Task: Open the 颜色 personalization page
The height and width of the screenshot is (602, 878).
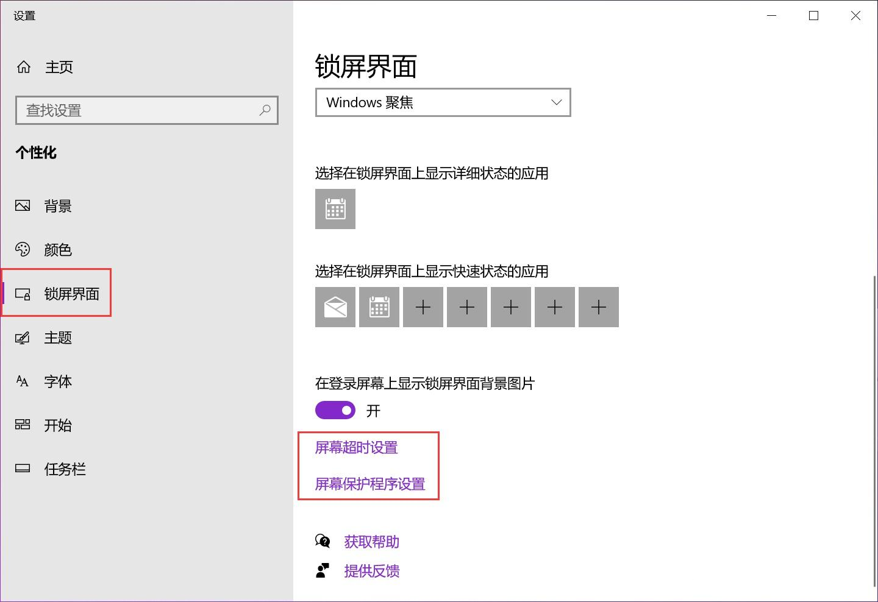Action: tap(146, 250)
